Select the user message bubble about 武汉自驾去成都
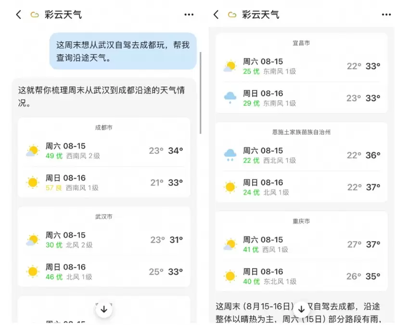Viewport: 395px width, 325px height. 123,51
